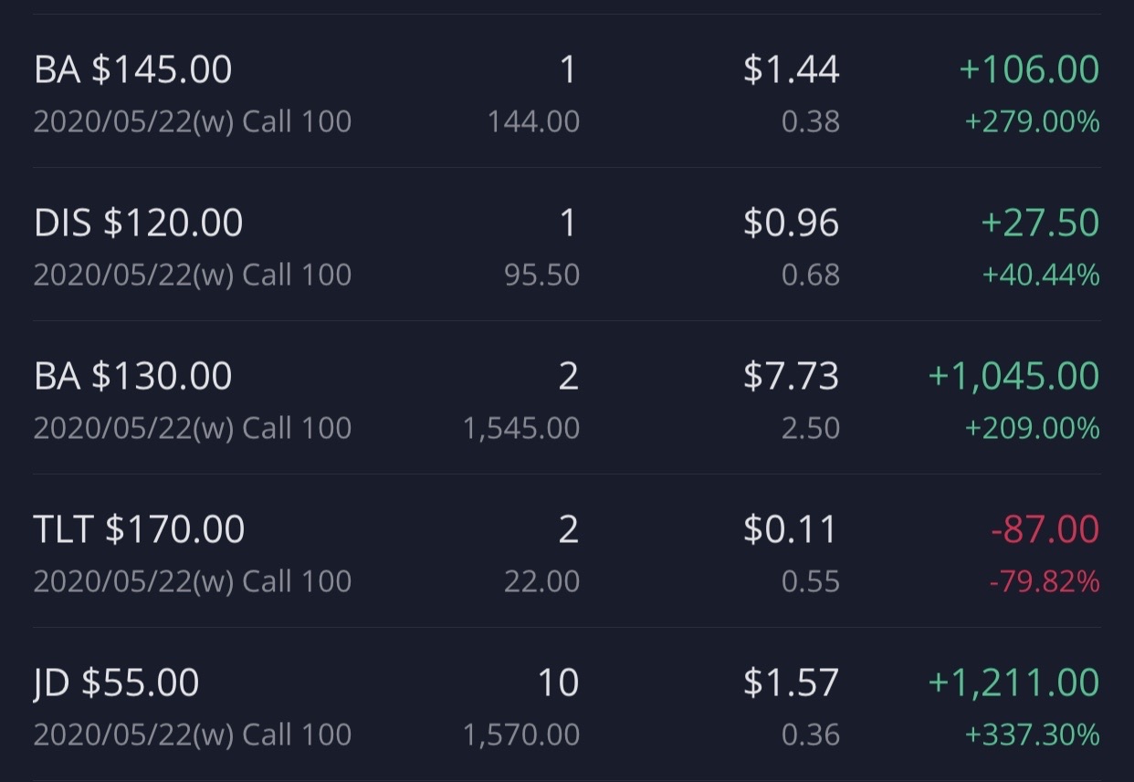Click the $7.73 BA option price
The height and width of the screenshot is (782, 1134).
coord(791,376)
